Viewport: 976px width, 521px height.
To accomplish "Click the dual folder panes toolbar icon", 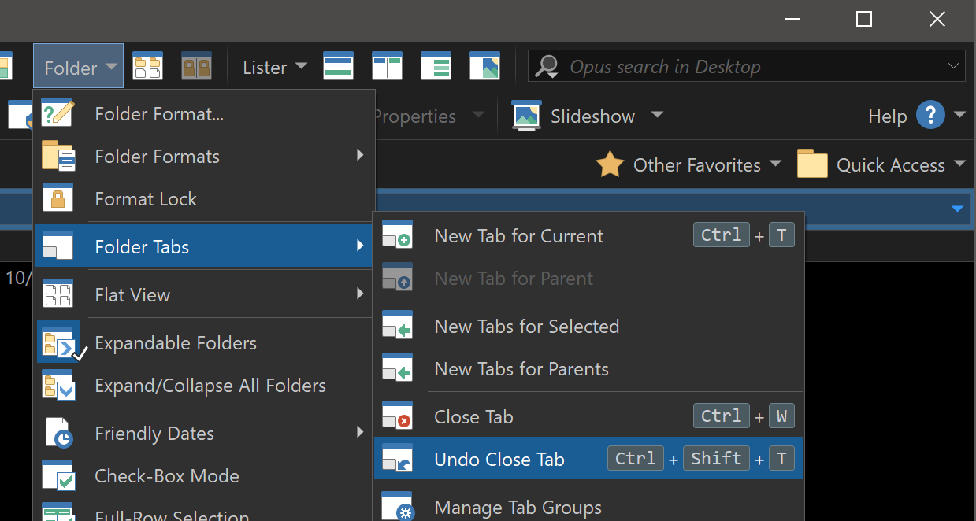I will (147, 66).
